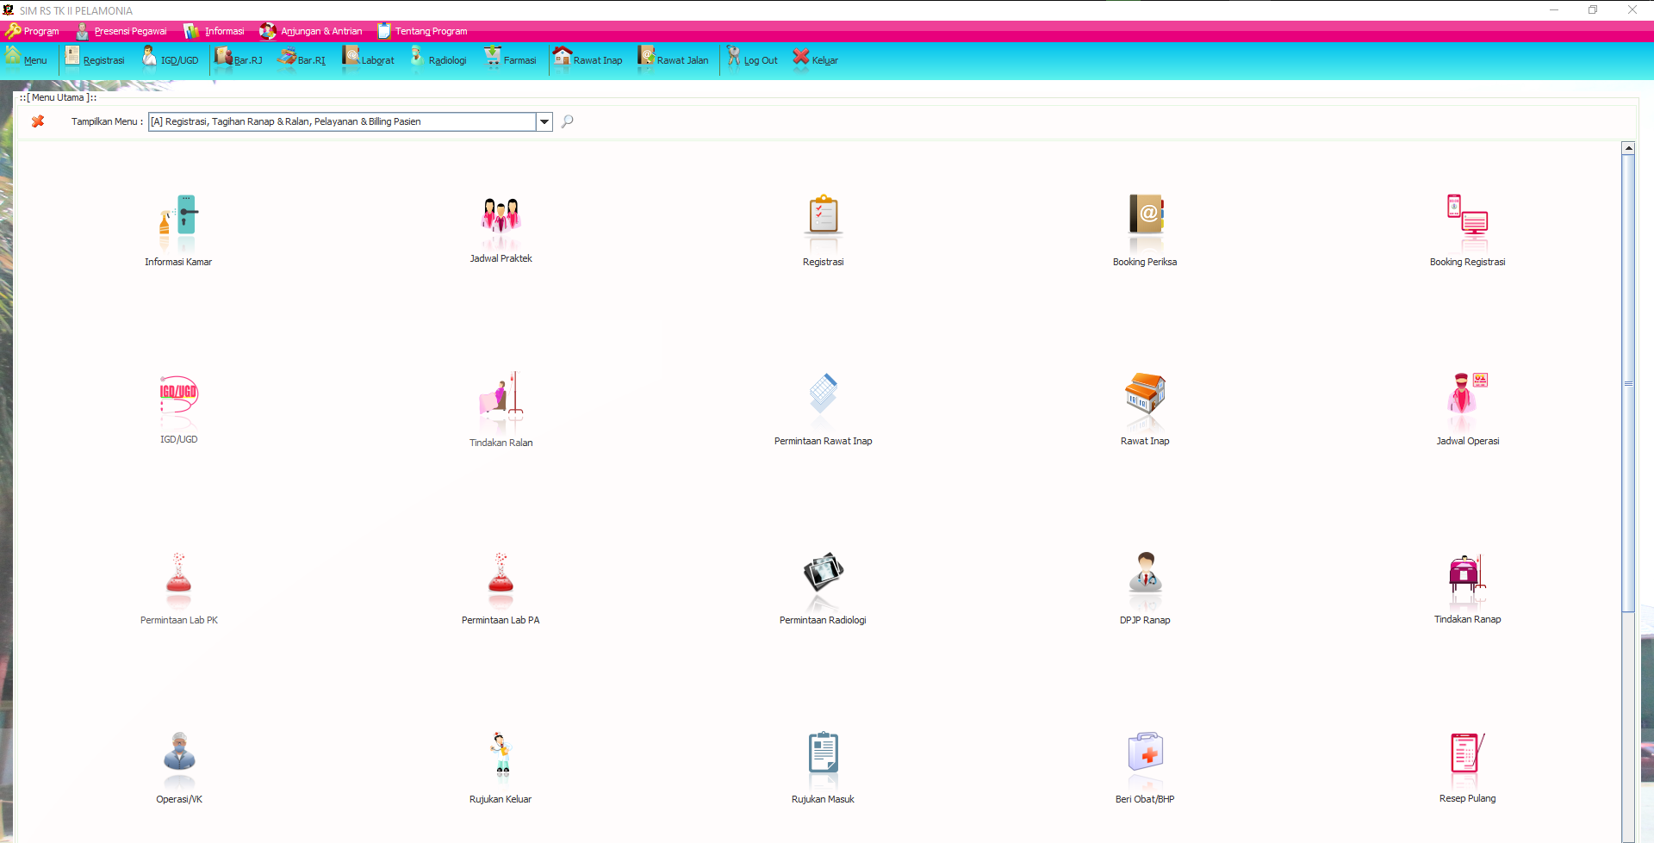Click the Tampilkan Menu combo box text field
This screenshot has width=1654, height=843.
(341, 122)
